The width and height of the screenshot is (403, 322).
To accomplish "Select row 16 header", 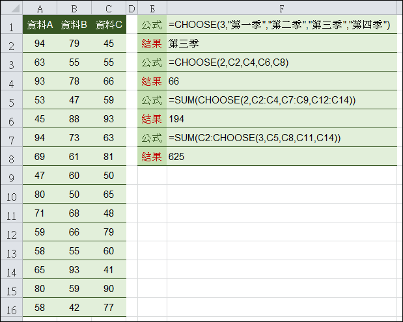I will click(x=12, y=307).
